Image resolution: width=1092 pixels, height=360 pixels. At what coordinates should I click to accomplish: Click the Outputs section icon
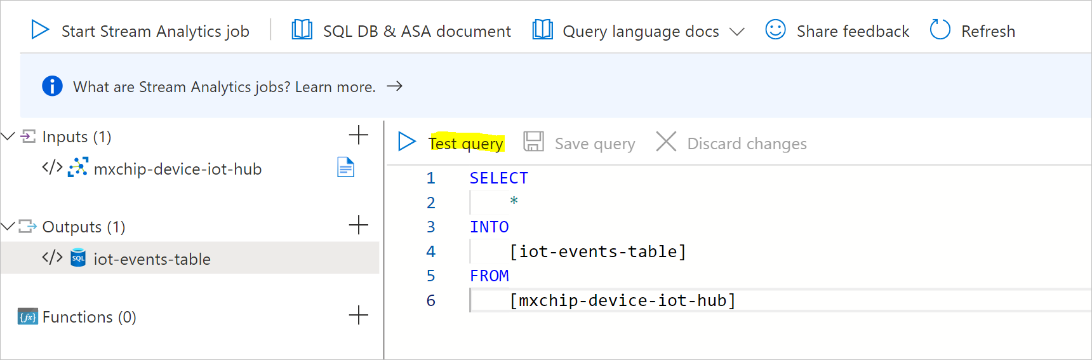click(x=28, y=226)
